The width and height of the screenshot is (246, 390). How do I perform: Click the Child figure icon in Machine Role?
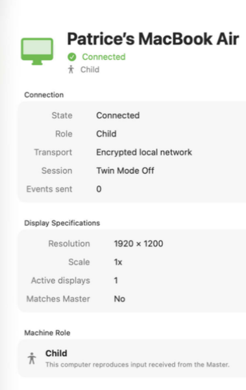coord(32,358)
